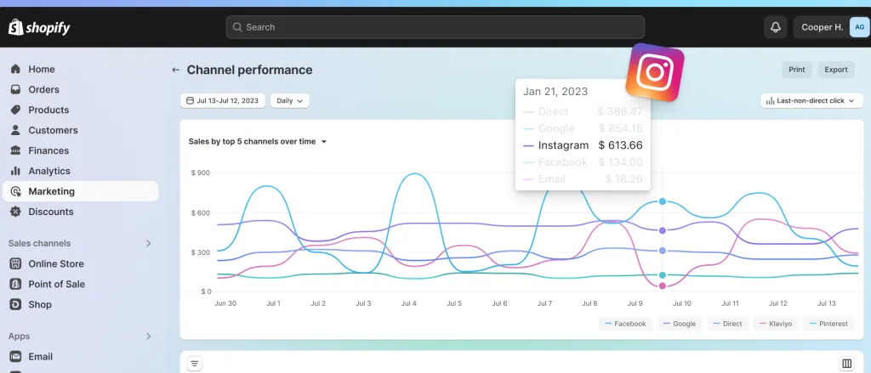This screenshot has height=373, width=871.
Task: Toggle the Google legend series
Action: click(x=679, y=324)
